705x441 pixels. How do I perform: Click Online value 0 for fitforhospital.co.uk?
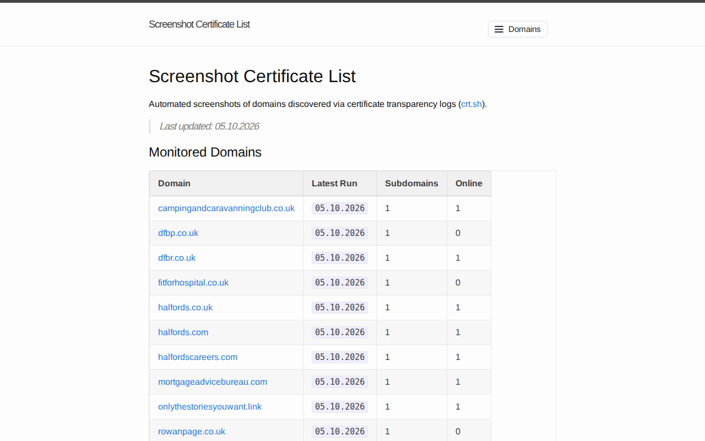coord(458,283)
